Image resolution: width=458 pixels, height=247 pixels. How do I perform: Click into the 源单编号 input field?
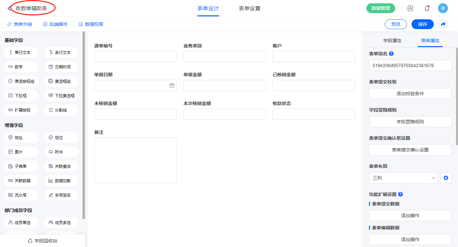tap(135, 57)
